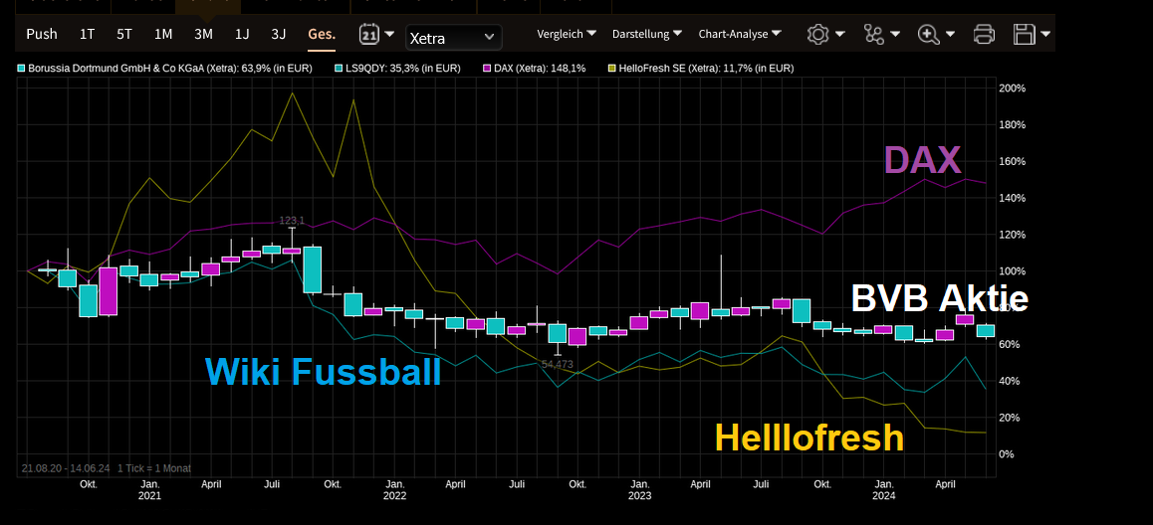The image size is (1153, 525).
Task: Switch to the 3M timeframe
Action: (203, 34)
